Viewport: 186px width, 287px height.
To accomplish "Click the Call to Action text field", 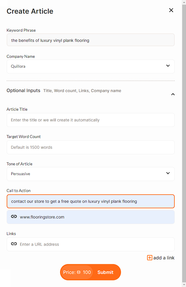I will tap(91, 201).
